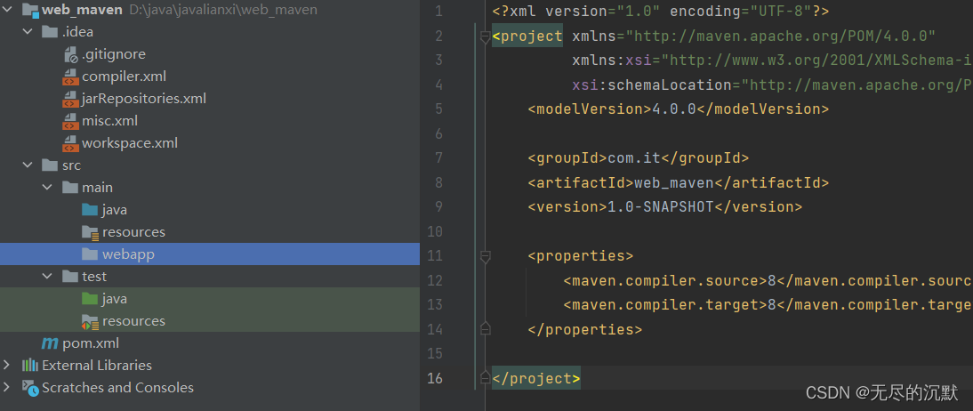Click the workspace.xml file icon
This screenshot has width=973, height=411.
tap(71, 143)
